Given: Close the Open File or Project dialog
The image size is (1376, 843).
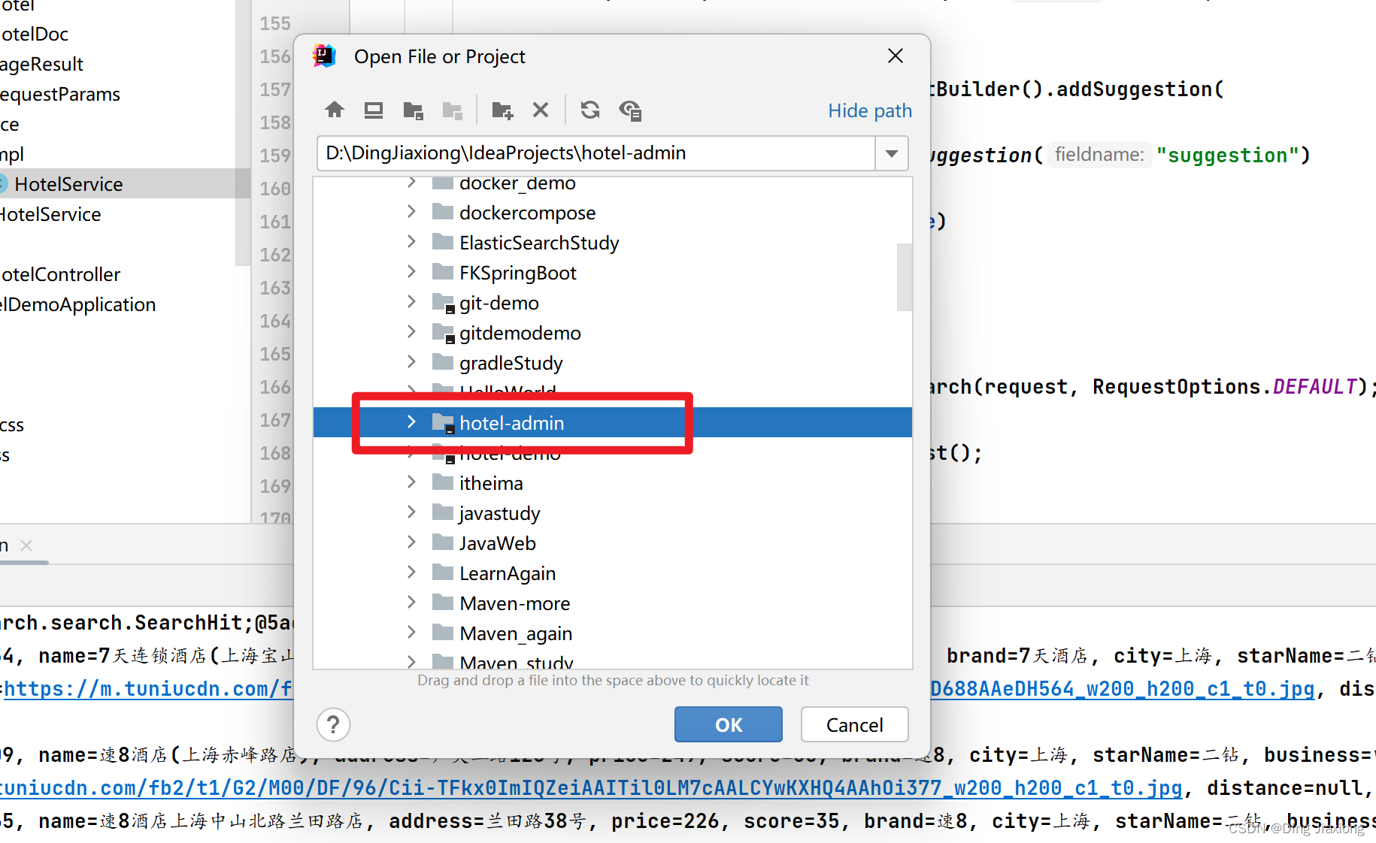Looking at the screenshot, I should tap(895, 56).
